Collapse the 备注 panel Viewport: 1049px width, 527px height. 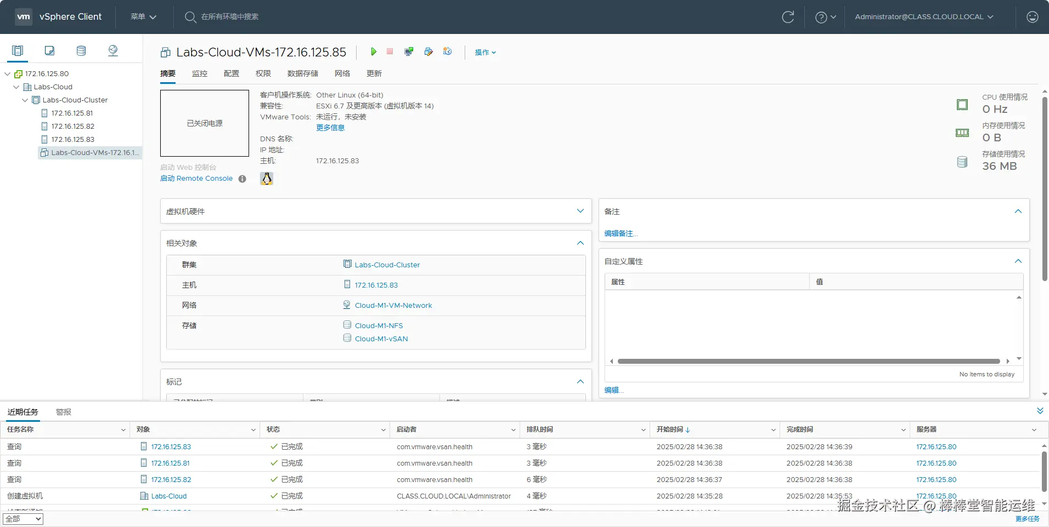(x=1018, y=211)
